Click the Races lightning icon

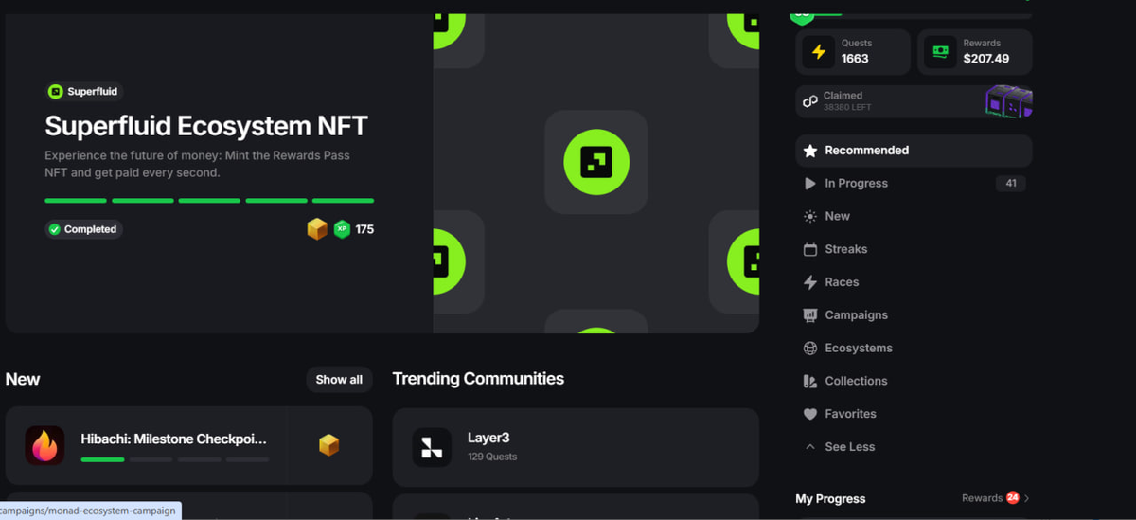click(810, 282)
